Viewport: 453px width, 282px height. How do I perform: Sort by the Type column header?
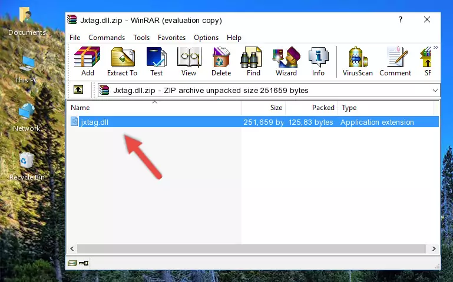coord(386,108)
